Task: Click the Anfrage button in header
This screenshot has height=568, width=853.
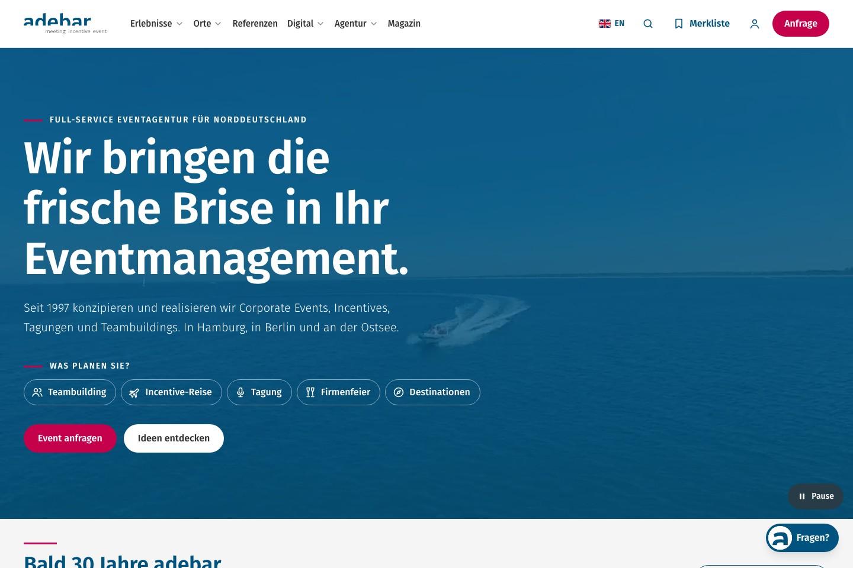Action: tap(801, 24)
